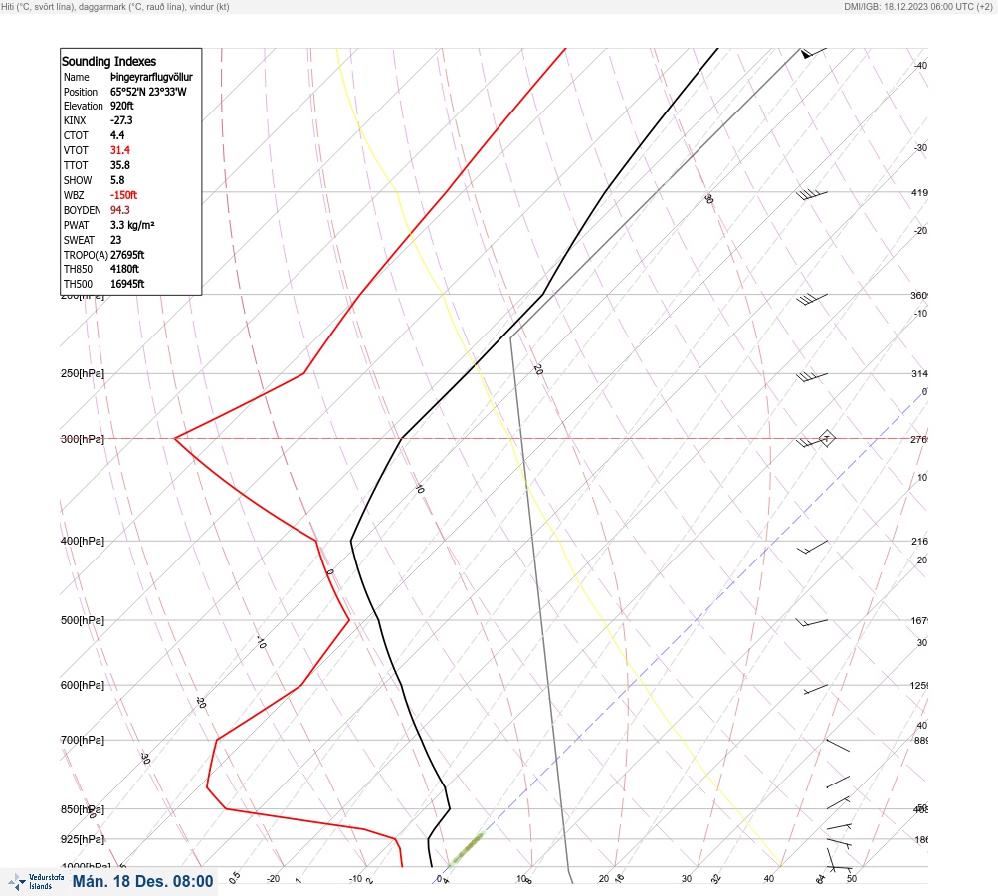Click the bottom axis temperature label 50
This screenshot has width=998, height=896.
click(x=852, y=879)
